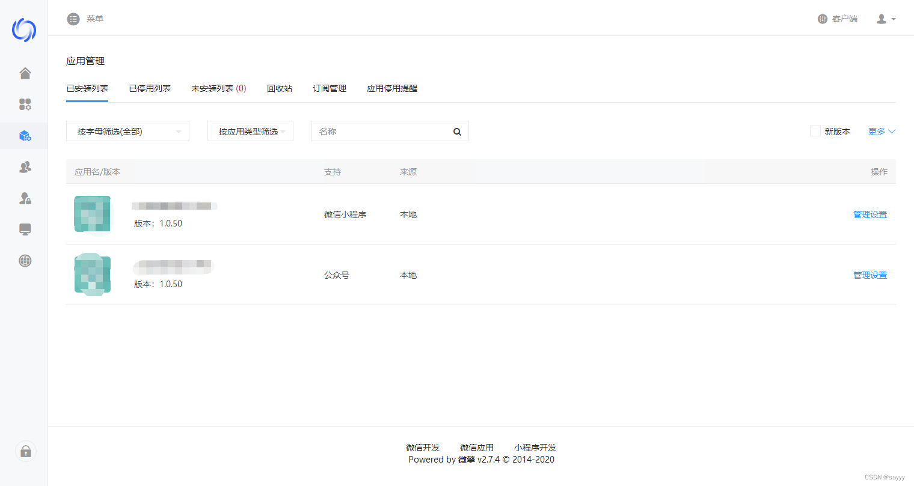
Task: Click the 公众号 app thumbnail
Action: [x=93, y=275]
